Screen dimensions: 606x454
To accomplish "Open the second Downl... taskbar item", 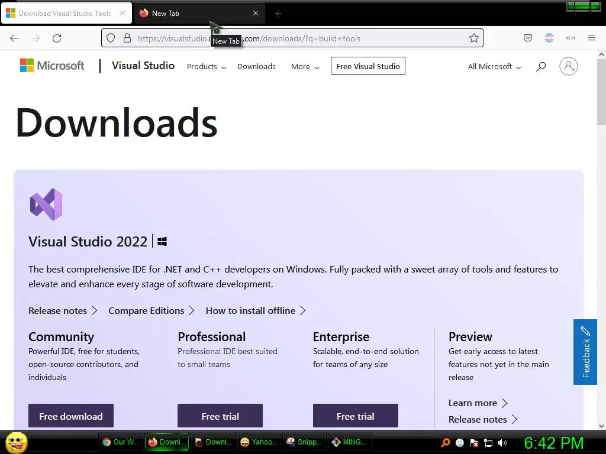I will click(213, 442).
